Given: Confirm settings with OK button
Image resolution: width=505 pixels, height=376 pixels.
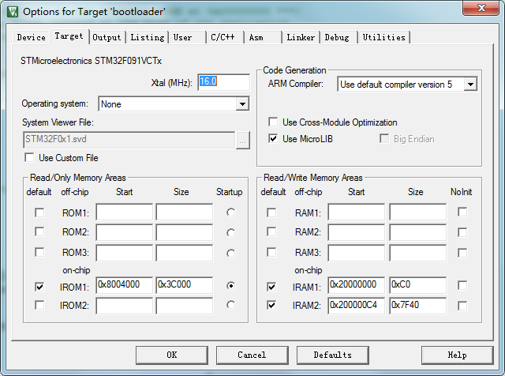Looking at the screenshot, I should point(172,355).
